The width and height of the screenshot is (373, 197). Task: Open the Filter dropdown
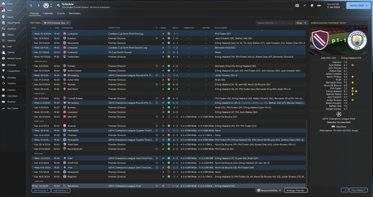(x=301, y=23)
